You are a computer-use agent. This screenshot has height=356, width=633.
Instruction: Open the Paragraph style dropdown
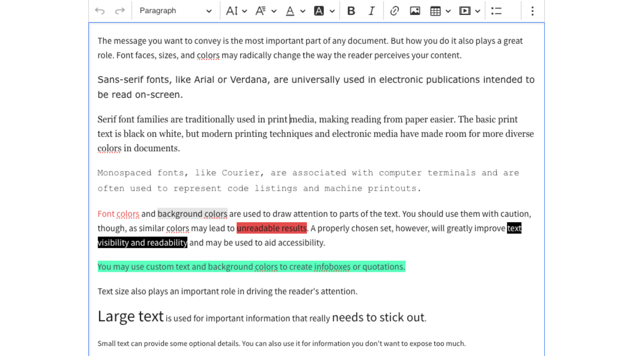tap(174, 10)
